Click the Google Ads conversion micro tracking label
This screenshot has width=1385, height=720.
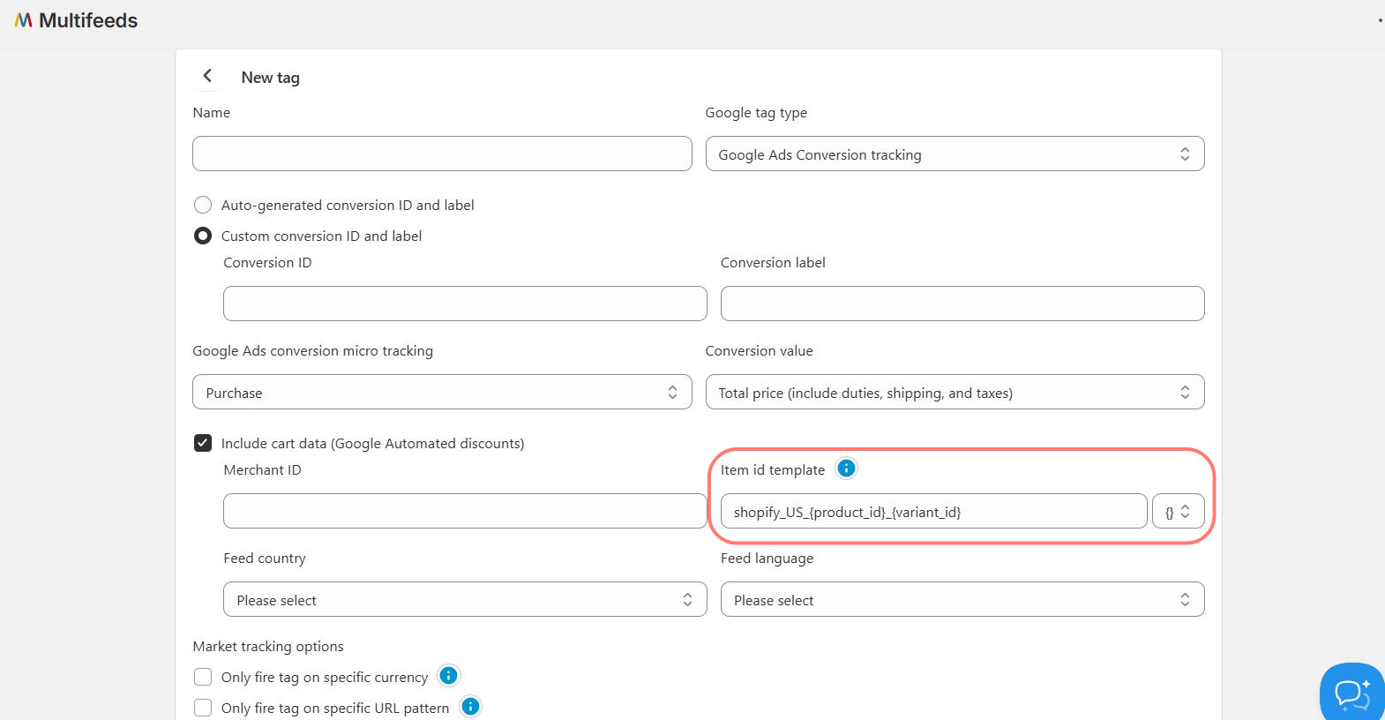click(313, 351)
